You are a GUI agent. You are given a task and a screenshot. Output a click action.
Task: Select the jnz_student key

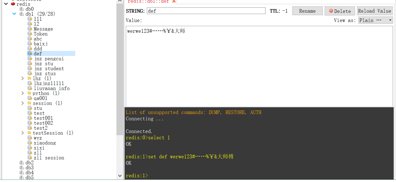tap(49, 69)
